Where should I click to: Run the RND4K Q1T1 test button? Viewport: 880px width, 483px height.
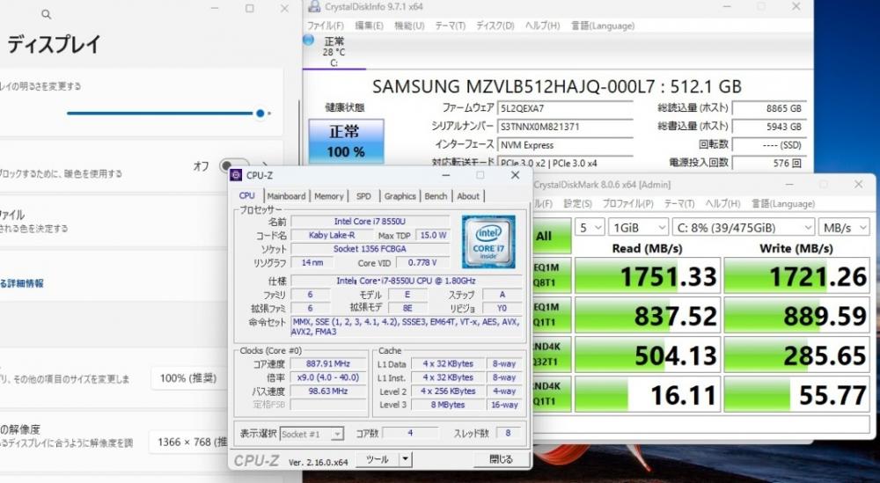[x=552, y=394]
